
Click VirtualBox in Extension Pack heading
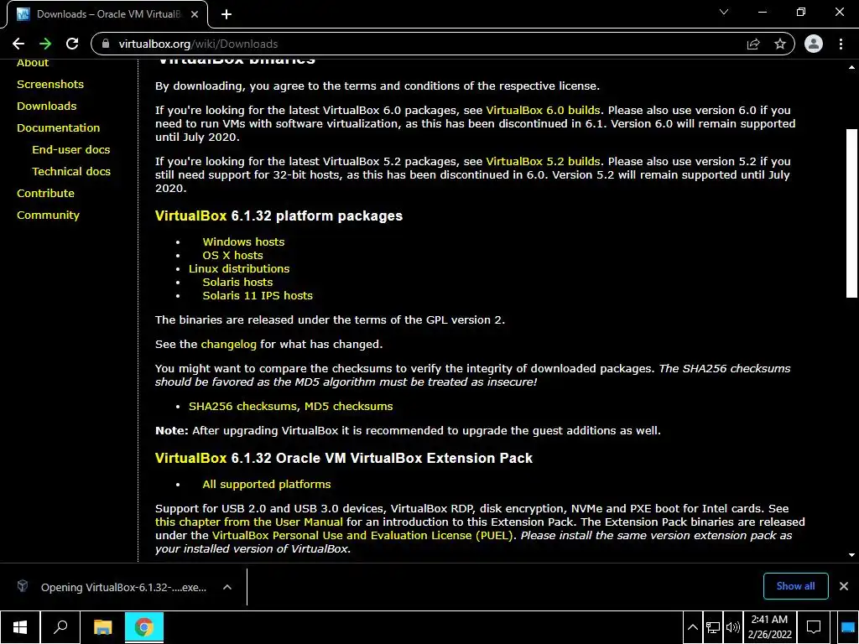click(x=190, y=459)
